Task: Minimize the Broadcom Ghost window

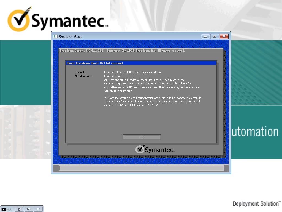Action: [x=205, y=36]
